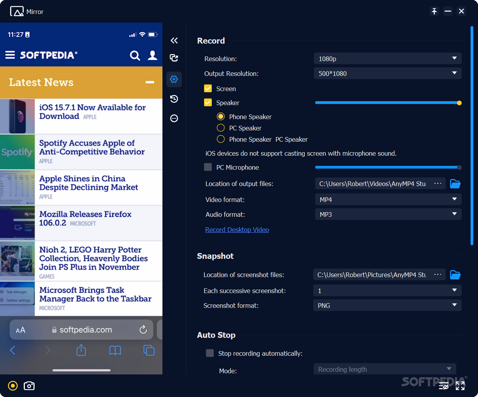Tap the SOFTPEDIA logo in phone header
The image size is (478, 397).
point(49,55)
